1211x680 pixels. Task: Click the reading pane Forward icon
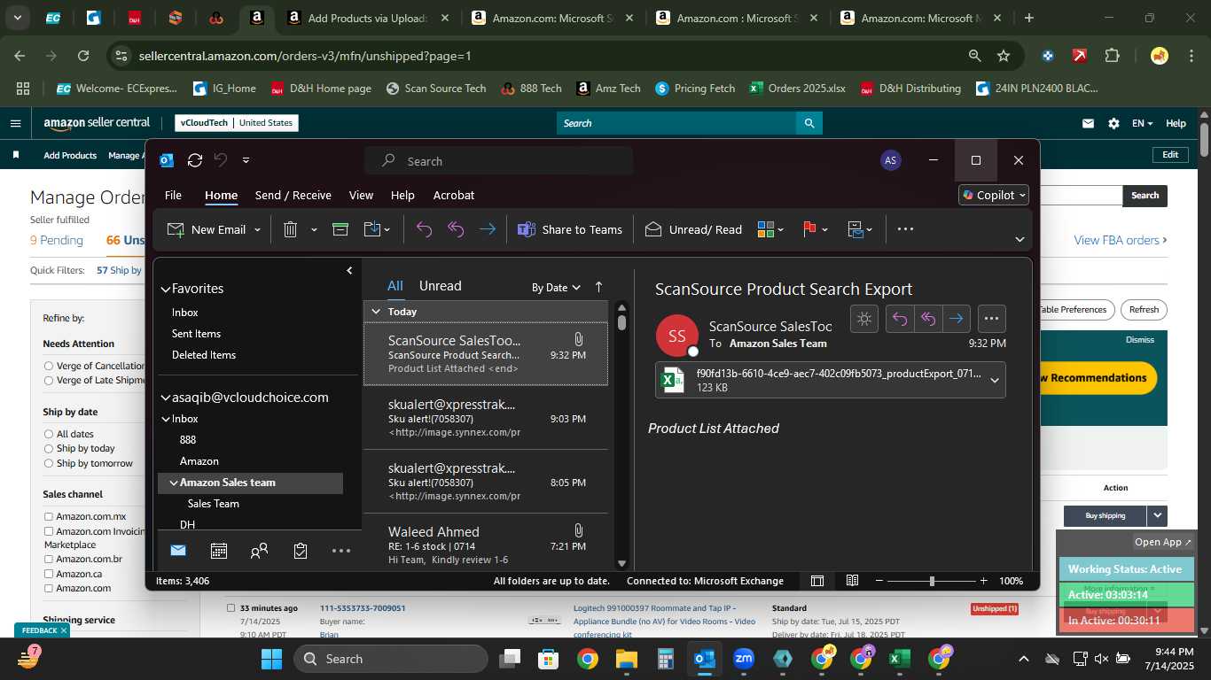pyautogui.click(x=956, y=319)
